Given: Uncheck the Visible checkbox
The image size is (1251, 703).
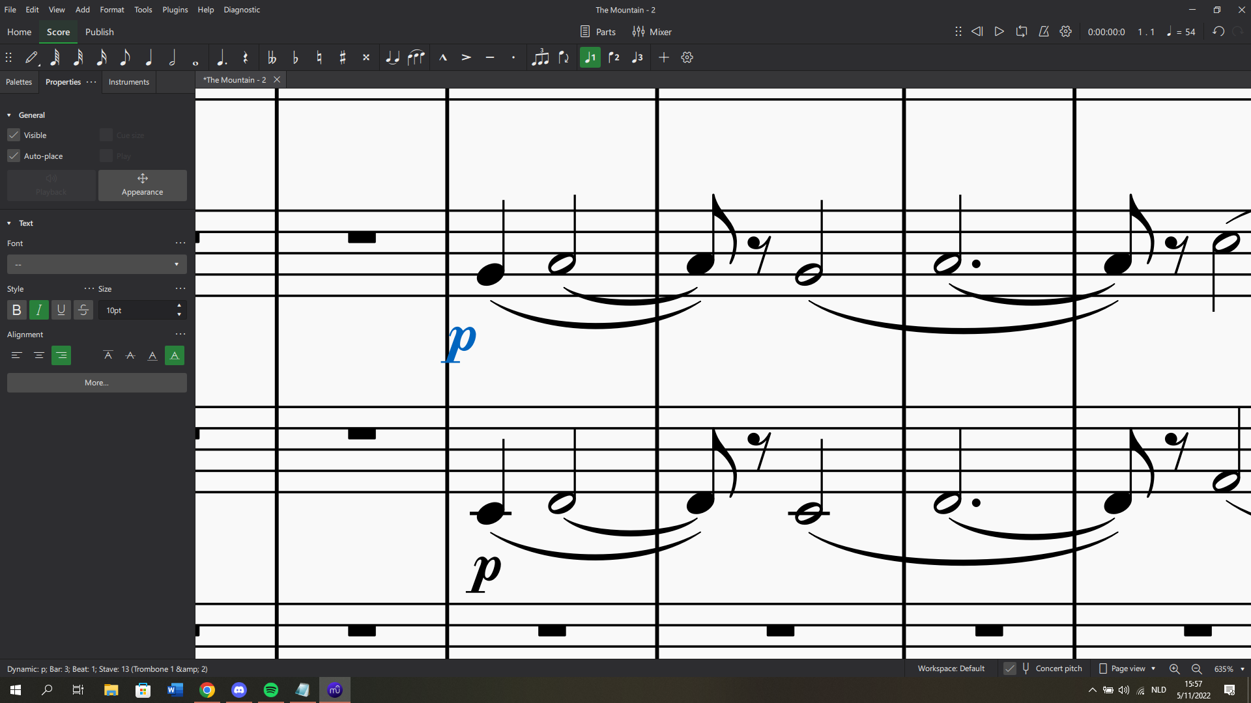Looking at the screenshot, I should tap(14, 135).
